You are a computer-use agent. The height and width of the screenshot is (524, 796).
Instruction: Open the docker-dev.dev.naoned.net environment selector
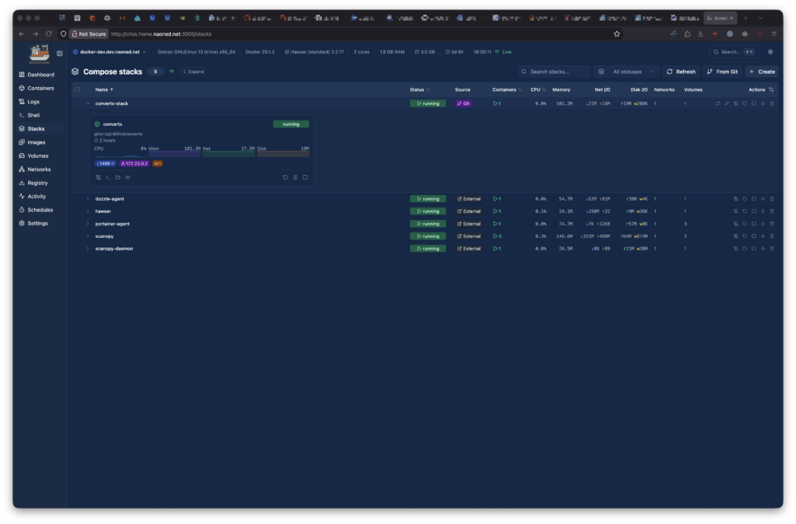tap(109, 52)
